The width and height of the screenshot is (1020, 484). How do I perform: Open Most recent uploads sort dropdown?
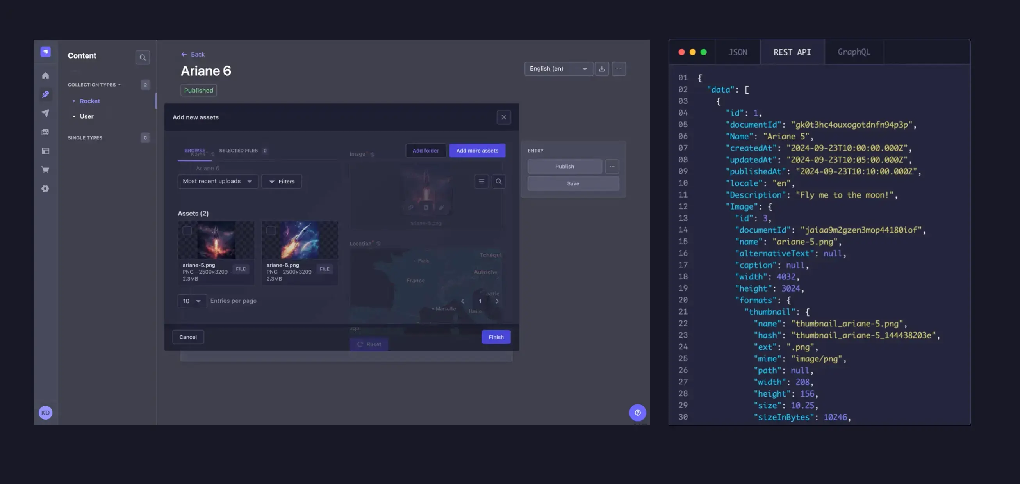click(x=218, y=181)
